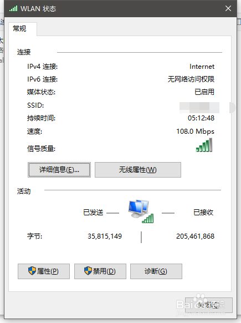Run 诊断(G) network diagnostics
Viewport: 241px width, 323px height.
click(x=156, y=271)
